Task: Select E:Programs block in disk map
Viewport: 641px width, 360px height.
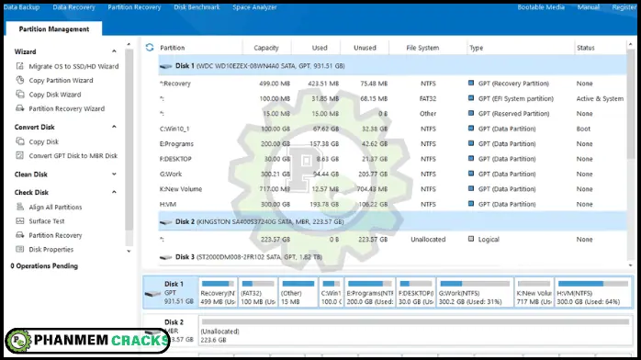Action: (370, 293)
